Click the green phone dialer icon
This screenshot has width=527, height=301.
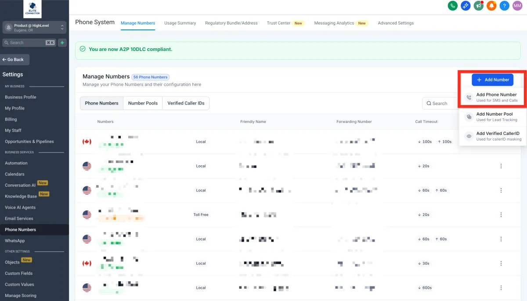pos(452,6)
